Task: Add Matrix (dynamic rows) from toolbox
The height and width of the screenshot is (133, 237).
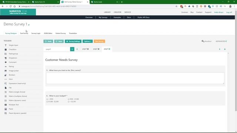Action: tap(17, 100)
